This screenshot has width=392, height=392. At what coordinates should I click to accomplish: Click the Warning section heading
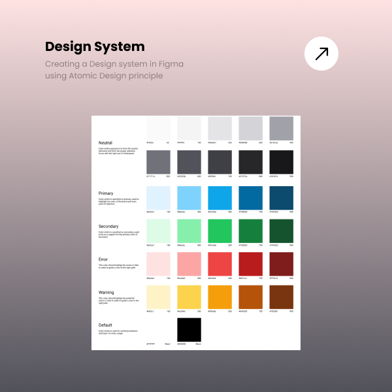(106, 293)
